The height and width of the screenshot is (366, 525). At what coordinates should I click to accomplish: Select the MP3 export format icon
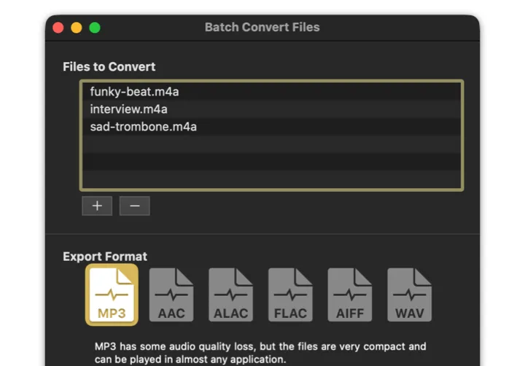point(112,295)
